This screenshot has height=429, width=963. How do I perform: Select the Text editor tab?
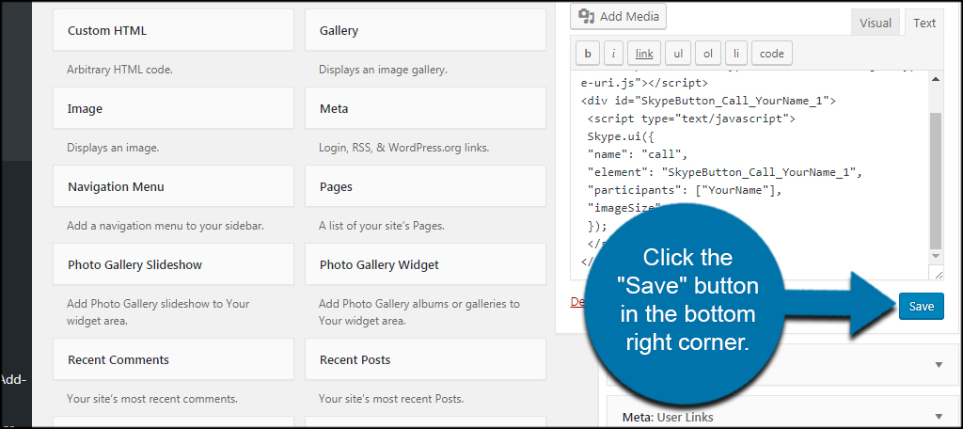point(924,24)
